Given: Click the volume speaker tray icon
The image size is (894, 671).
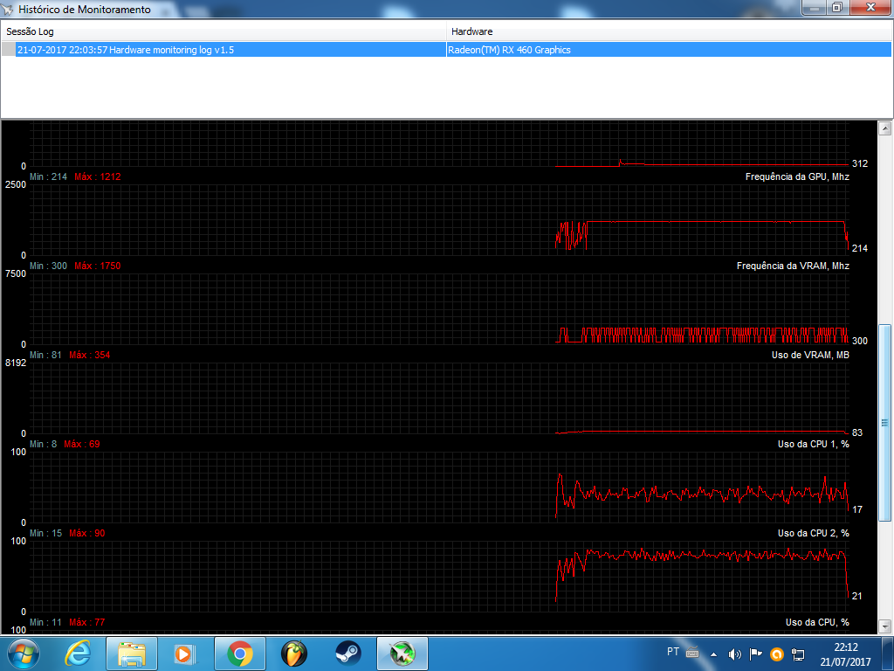Looking at the screenshot, I should pyautogui.click(x=735, y=654).
